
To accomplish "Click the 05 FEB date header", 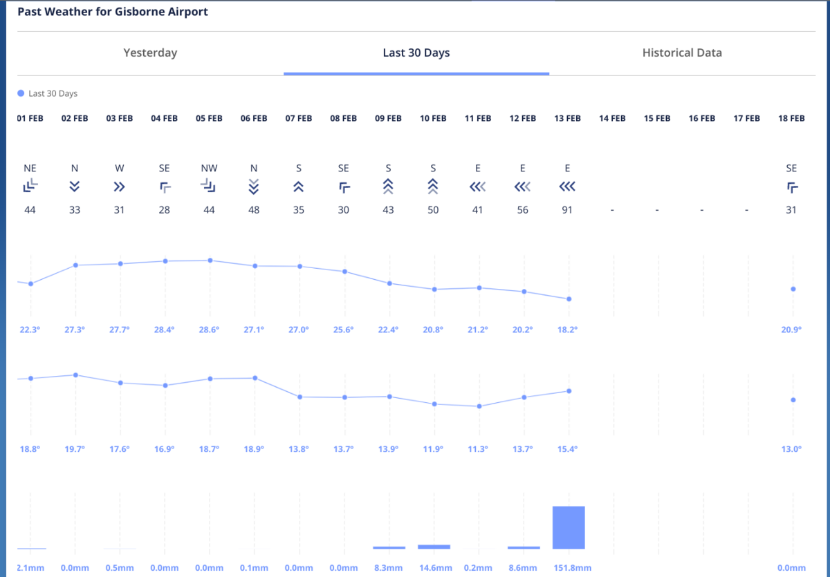I will pos(209,119).
